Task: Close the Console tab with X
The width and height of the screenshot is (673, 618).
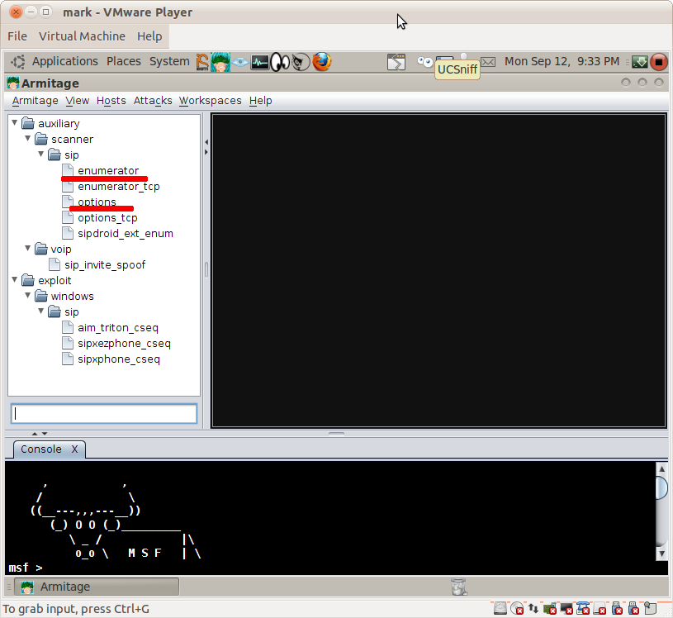Action: pyautogui.click(x=74, y=449)
